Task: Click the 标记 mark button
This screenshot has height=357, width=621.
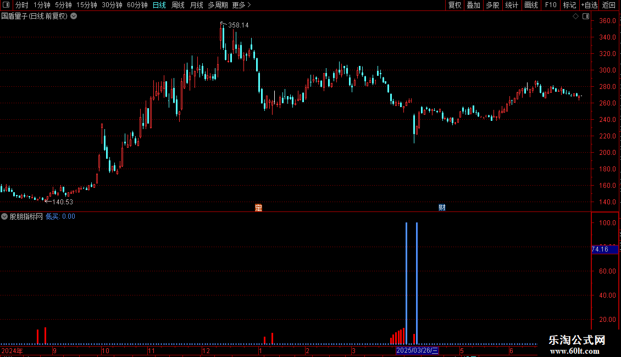Action: click(569, 5)
